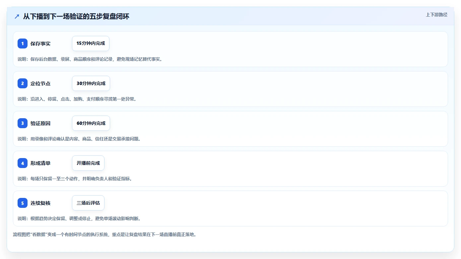461x259 pixels.
Task: Click the description starting '说明：用录像和评论'
Action: tap(79, 139)
